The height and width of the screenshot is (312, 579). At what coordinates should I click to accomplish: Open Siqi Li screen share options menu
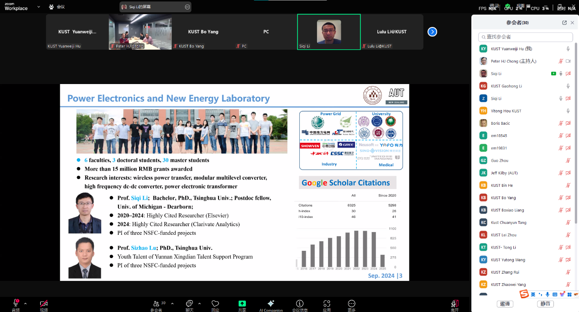187,7
